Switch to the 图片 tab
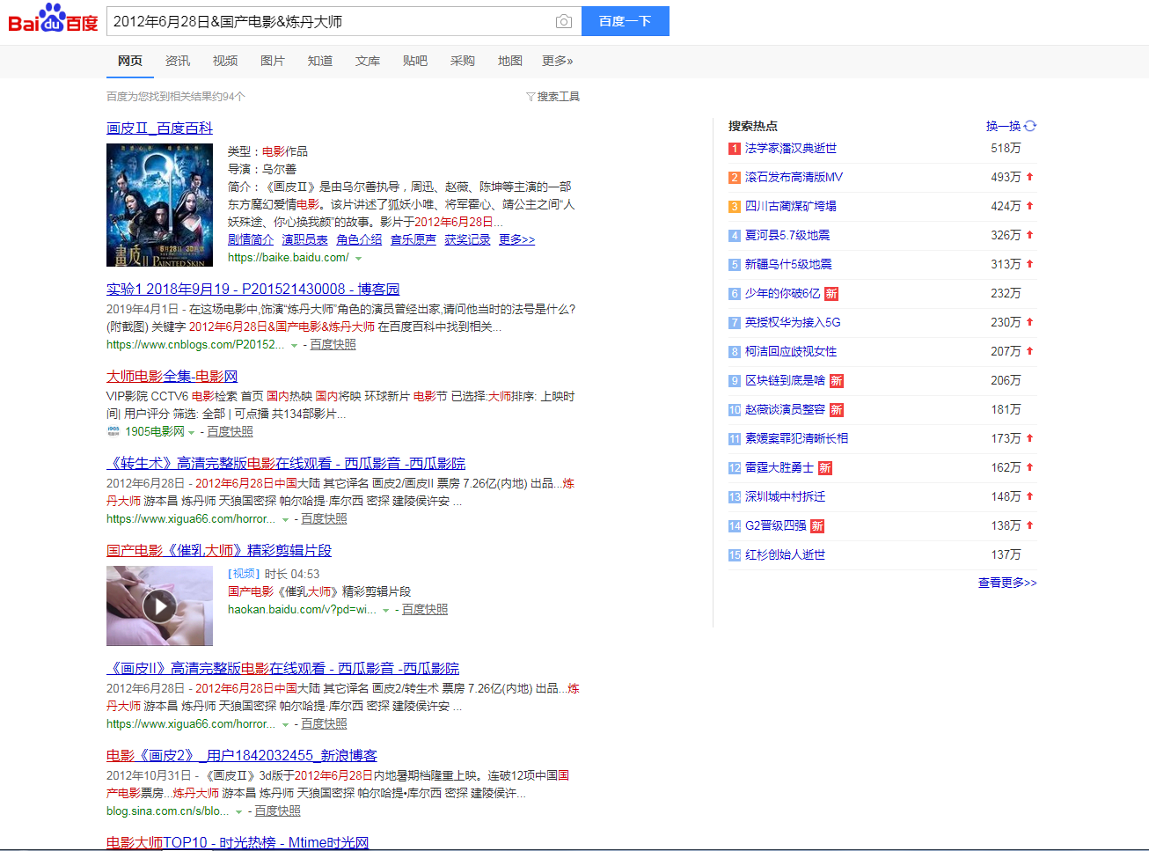Image resolution: width=1149 pixels, height=851 pixels. point(273,61)
